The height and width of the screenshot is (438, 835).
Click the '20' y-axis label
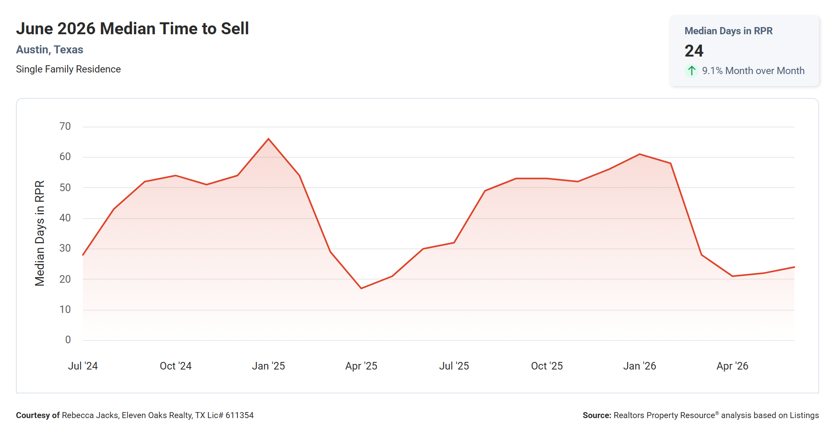pos(65,279)
